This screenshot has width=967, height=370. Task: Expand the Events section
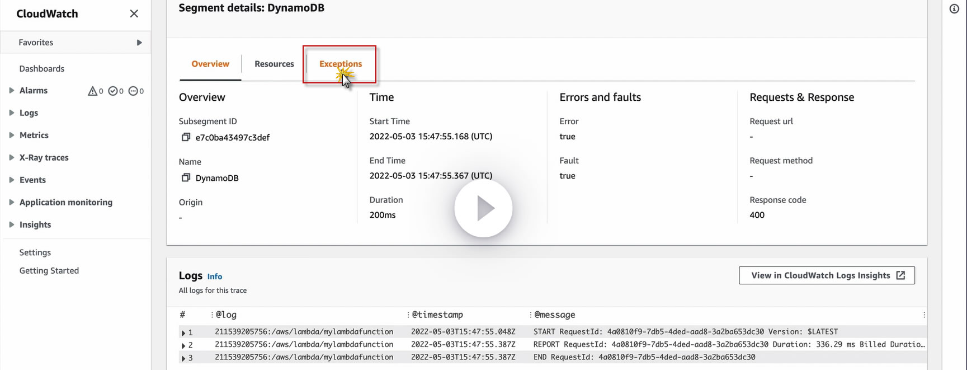click(11, 180)
